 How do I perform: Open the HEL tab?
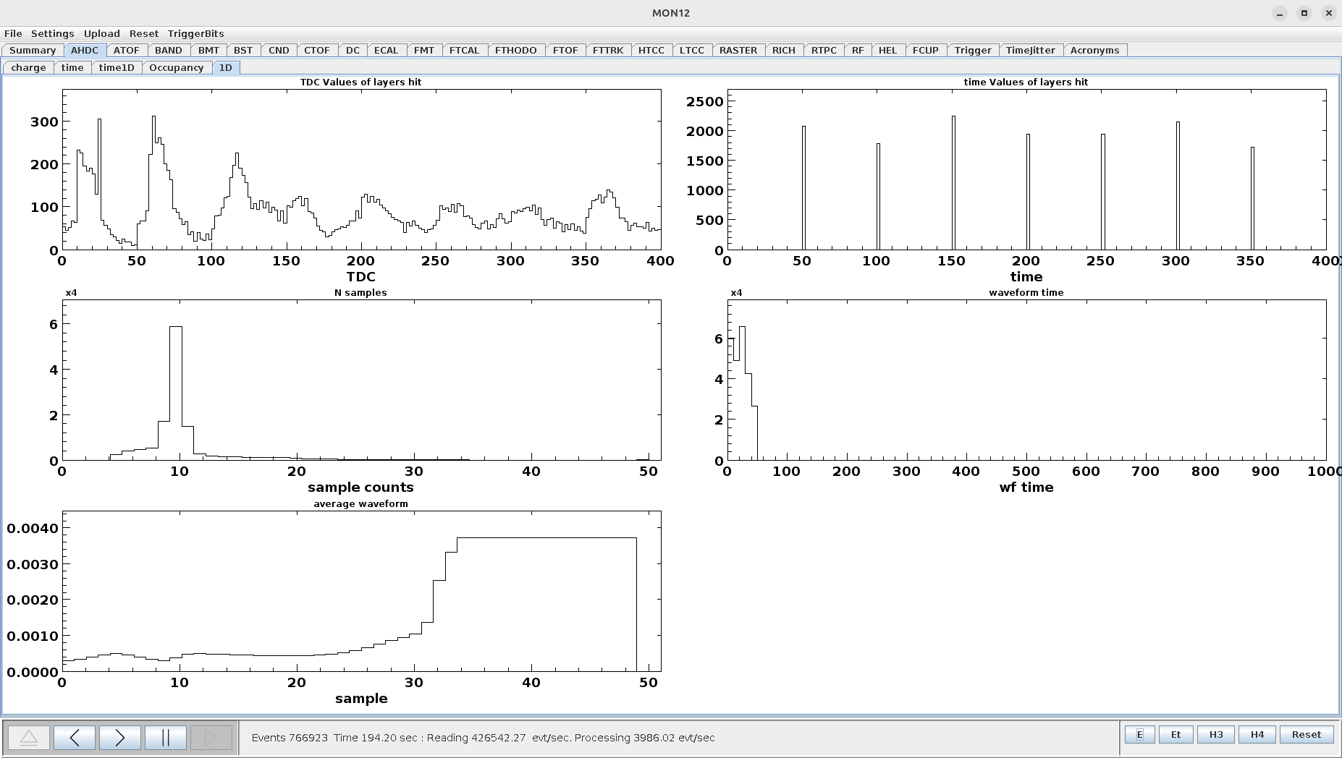point(887,50)
